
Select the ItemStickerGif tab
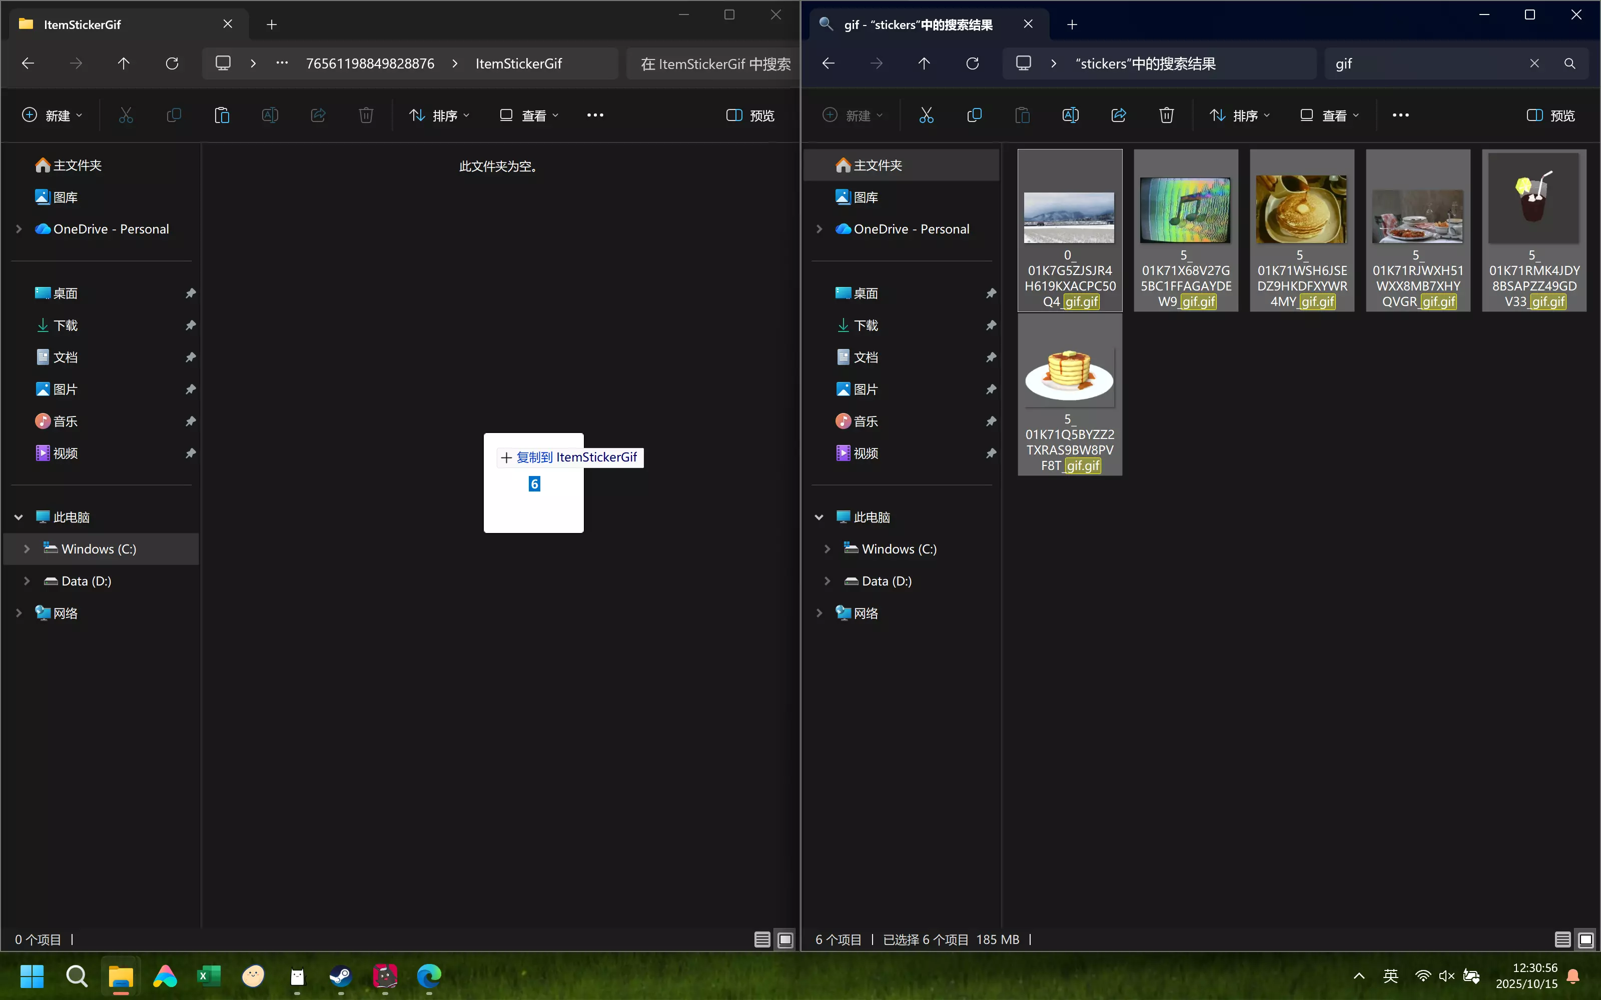pyautogui.click(x=83, y=24)
